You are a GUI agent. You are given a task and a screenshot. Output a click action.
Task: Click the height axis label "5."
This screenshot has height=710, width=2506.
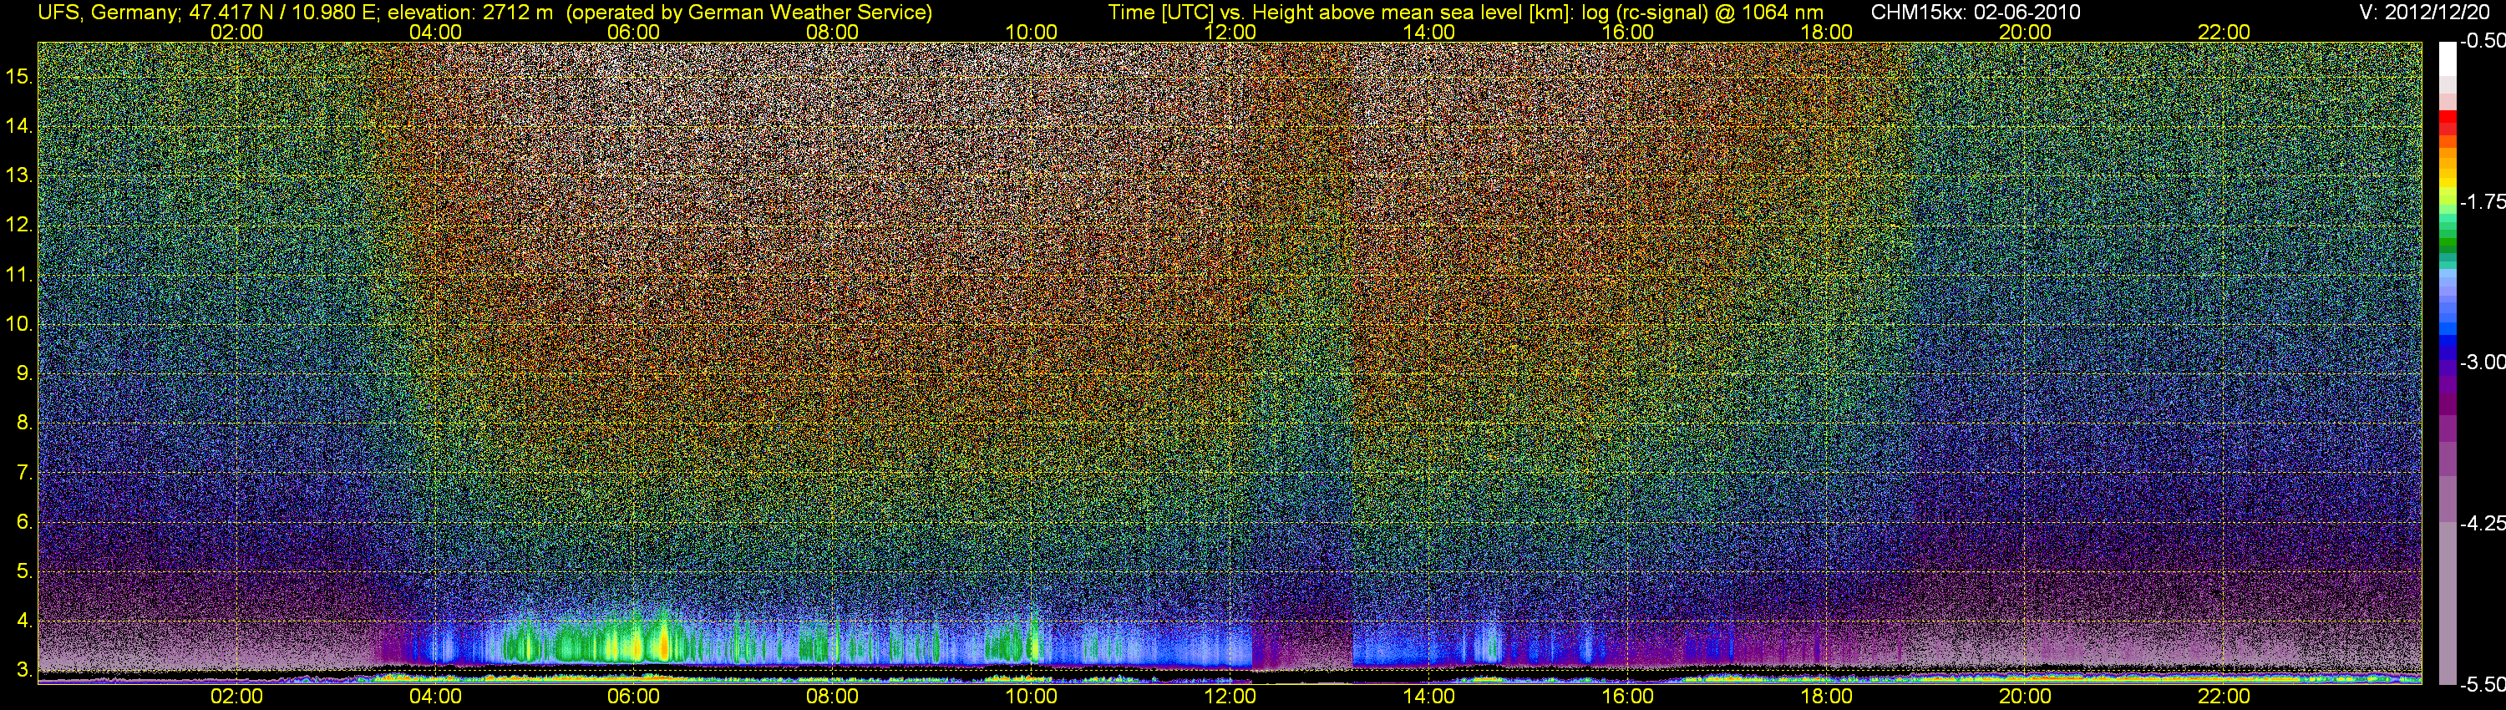[24, 572]
